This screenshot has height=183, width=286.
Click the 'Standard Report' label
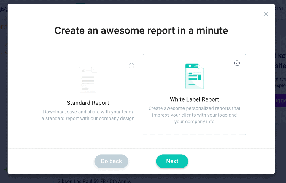[88, 103]
